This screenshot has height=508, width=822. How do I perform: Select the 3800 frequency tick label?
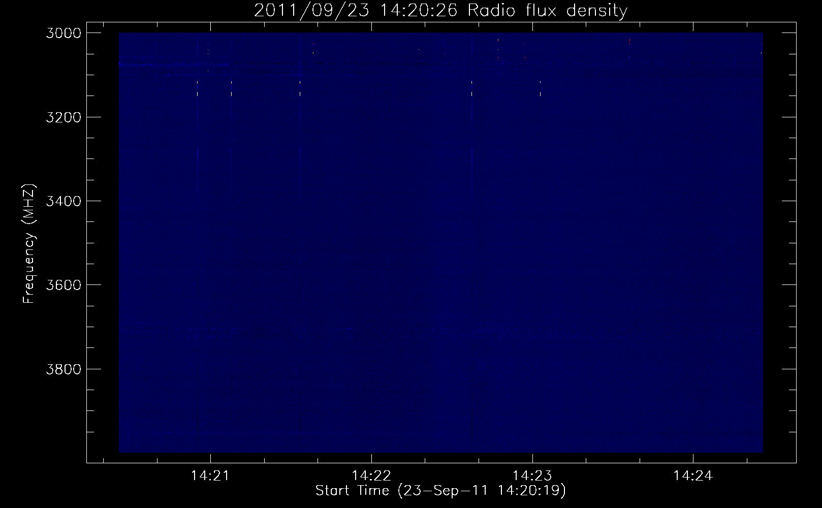pyautogui.click(x=64, y=369)
